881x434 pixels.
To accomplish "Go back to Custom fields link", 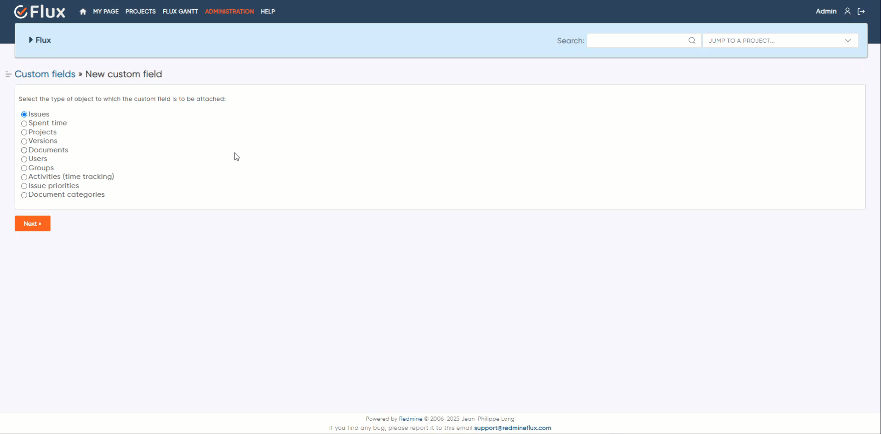I will pos(45,74).
